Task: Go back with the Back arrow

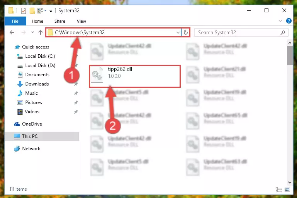Action: tap(12, 32)
